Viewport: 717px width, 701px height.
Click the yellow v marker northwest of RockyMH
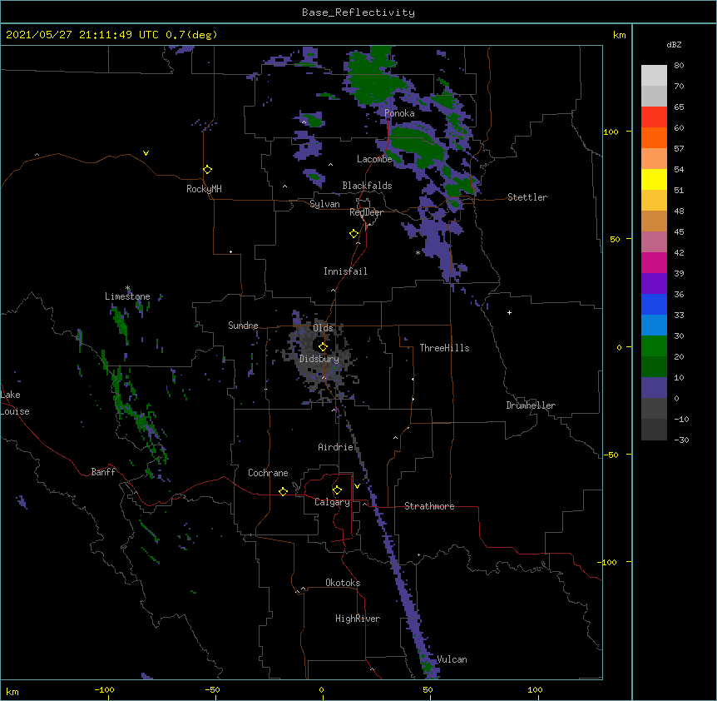click(x=146, y=153)
